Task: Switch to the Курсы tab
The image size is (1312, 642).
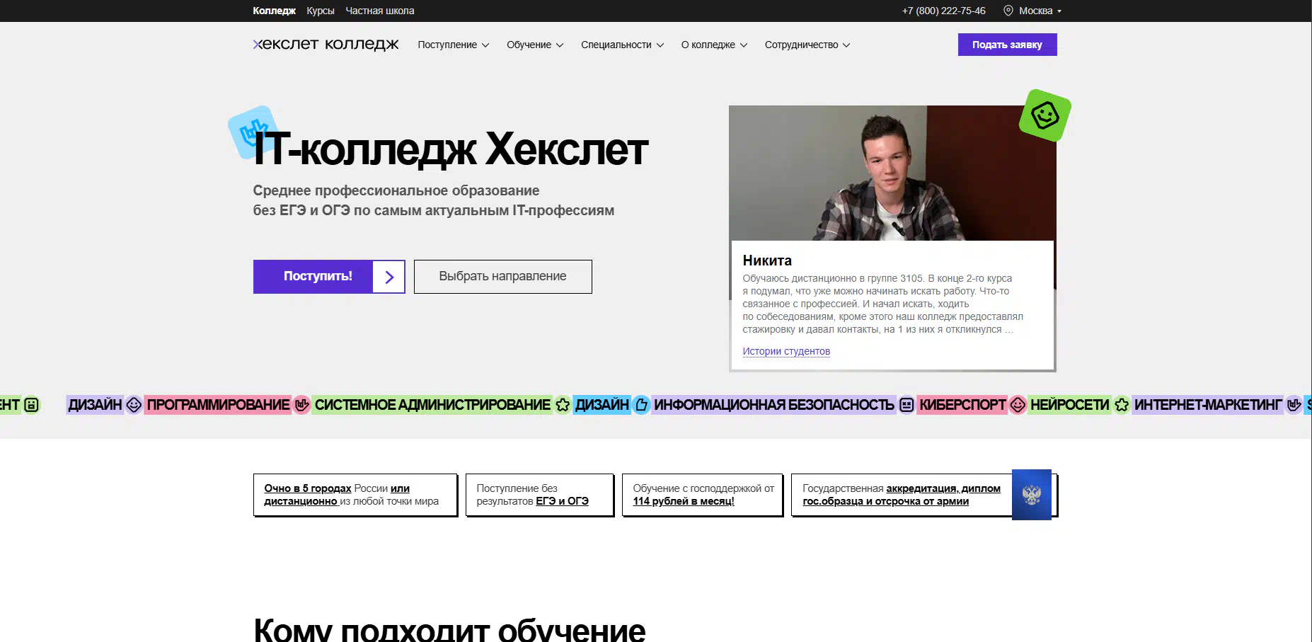Action: (321, 11)
